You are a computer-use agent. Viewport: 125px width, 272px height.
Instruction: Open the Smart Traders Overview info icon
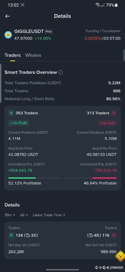(x=60, y=72)
